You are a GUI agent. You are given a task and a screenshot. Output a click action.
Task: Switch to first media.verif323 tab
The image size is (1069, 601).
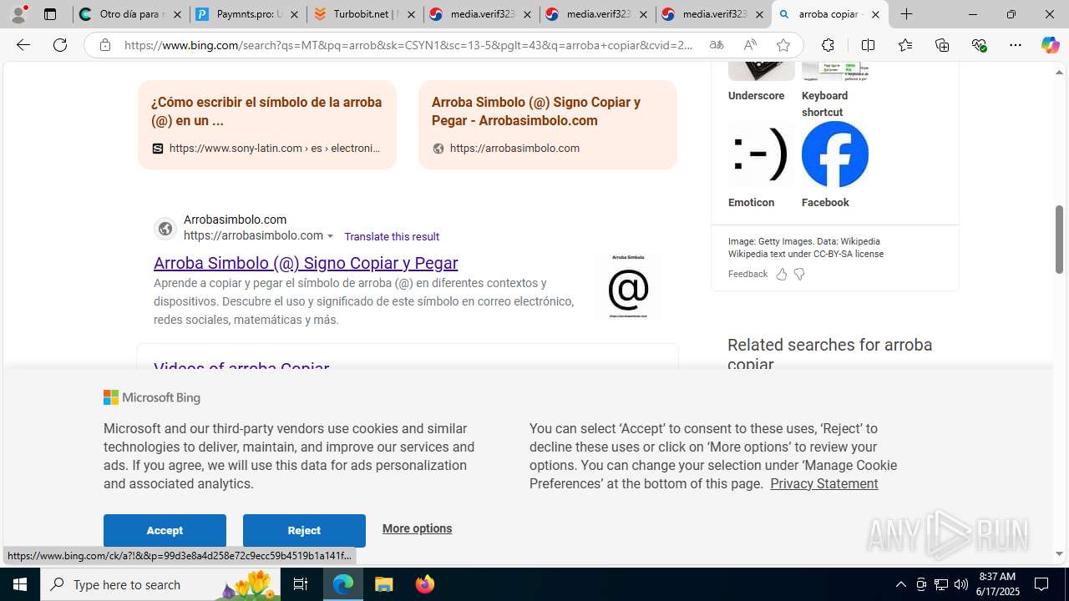click(481, 14)
